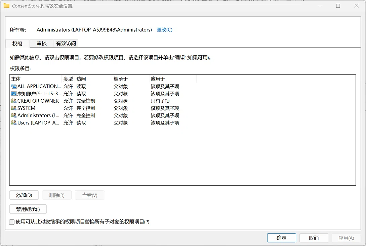
Task: Click the 更改(C) owner link
Action: 165,30
